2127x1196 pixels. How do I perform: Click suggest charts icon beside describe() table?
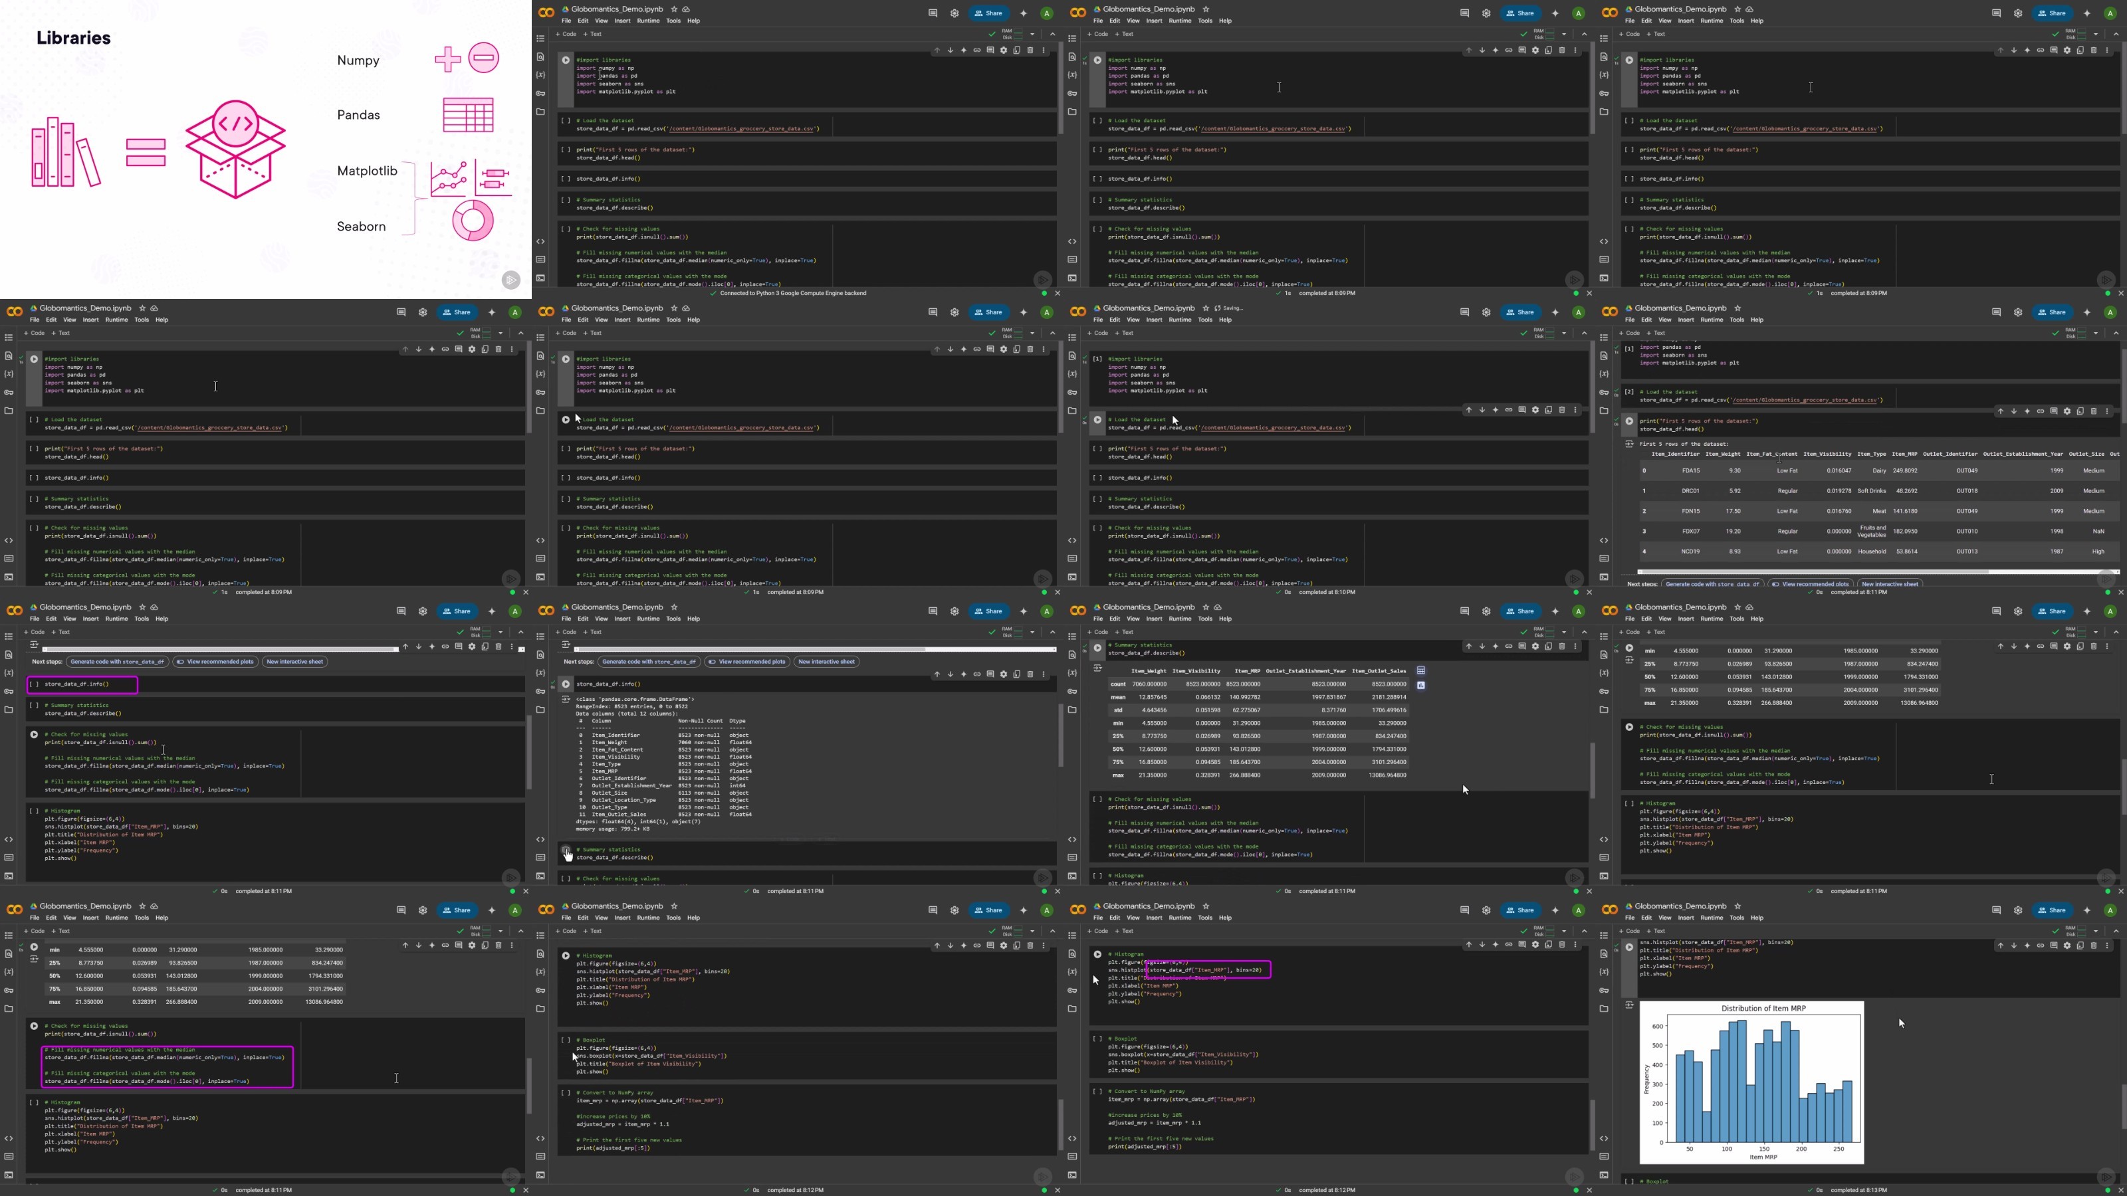1421,685
